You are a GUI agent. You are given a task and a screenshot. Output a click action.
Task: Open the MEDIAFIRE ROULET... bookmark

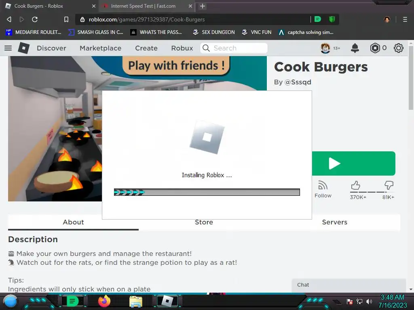pyautogui.click(x=34, y=32)
